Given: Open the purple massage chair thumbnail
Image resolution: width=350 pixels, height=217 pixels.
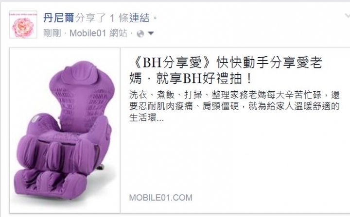Looking at the screenshot, I should (x=65, y=131).
